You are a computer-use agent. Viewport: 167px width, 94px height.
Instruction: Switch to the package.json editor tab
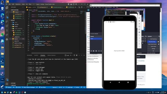pyautogui.click(x=43, y=7)
